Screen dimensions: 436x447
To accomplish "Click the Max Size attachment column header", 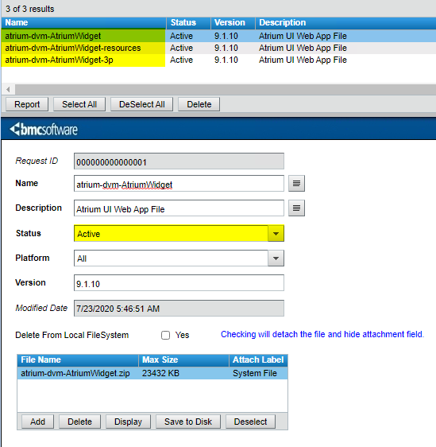I will (183, 360).
